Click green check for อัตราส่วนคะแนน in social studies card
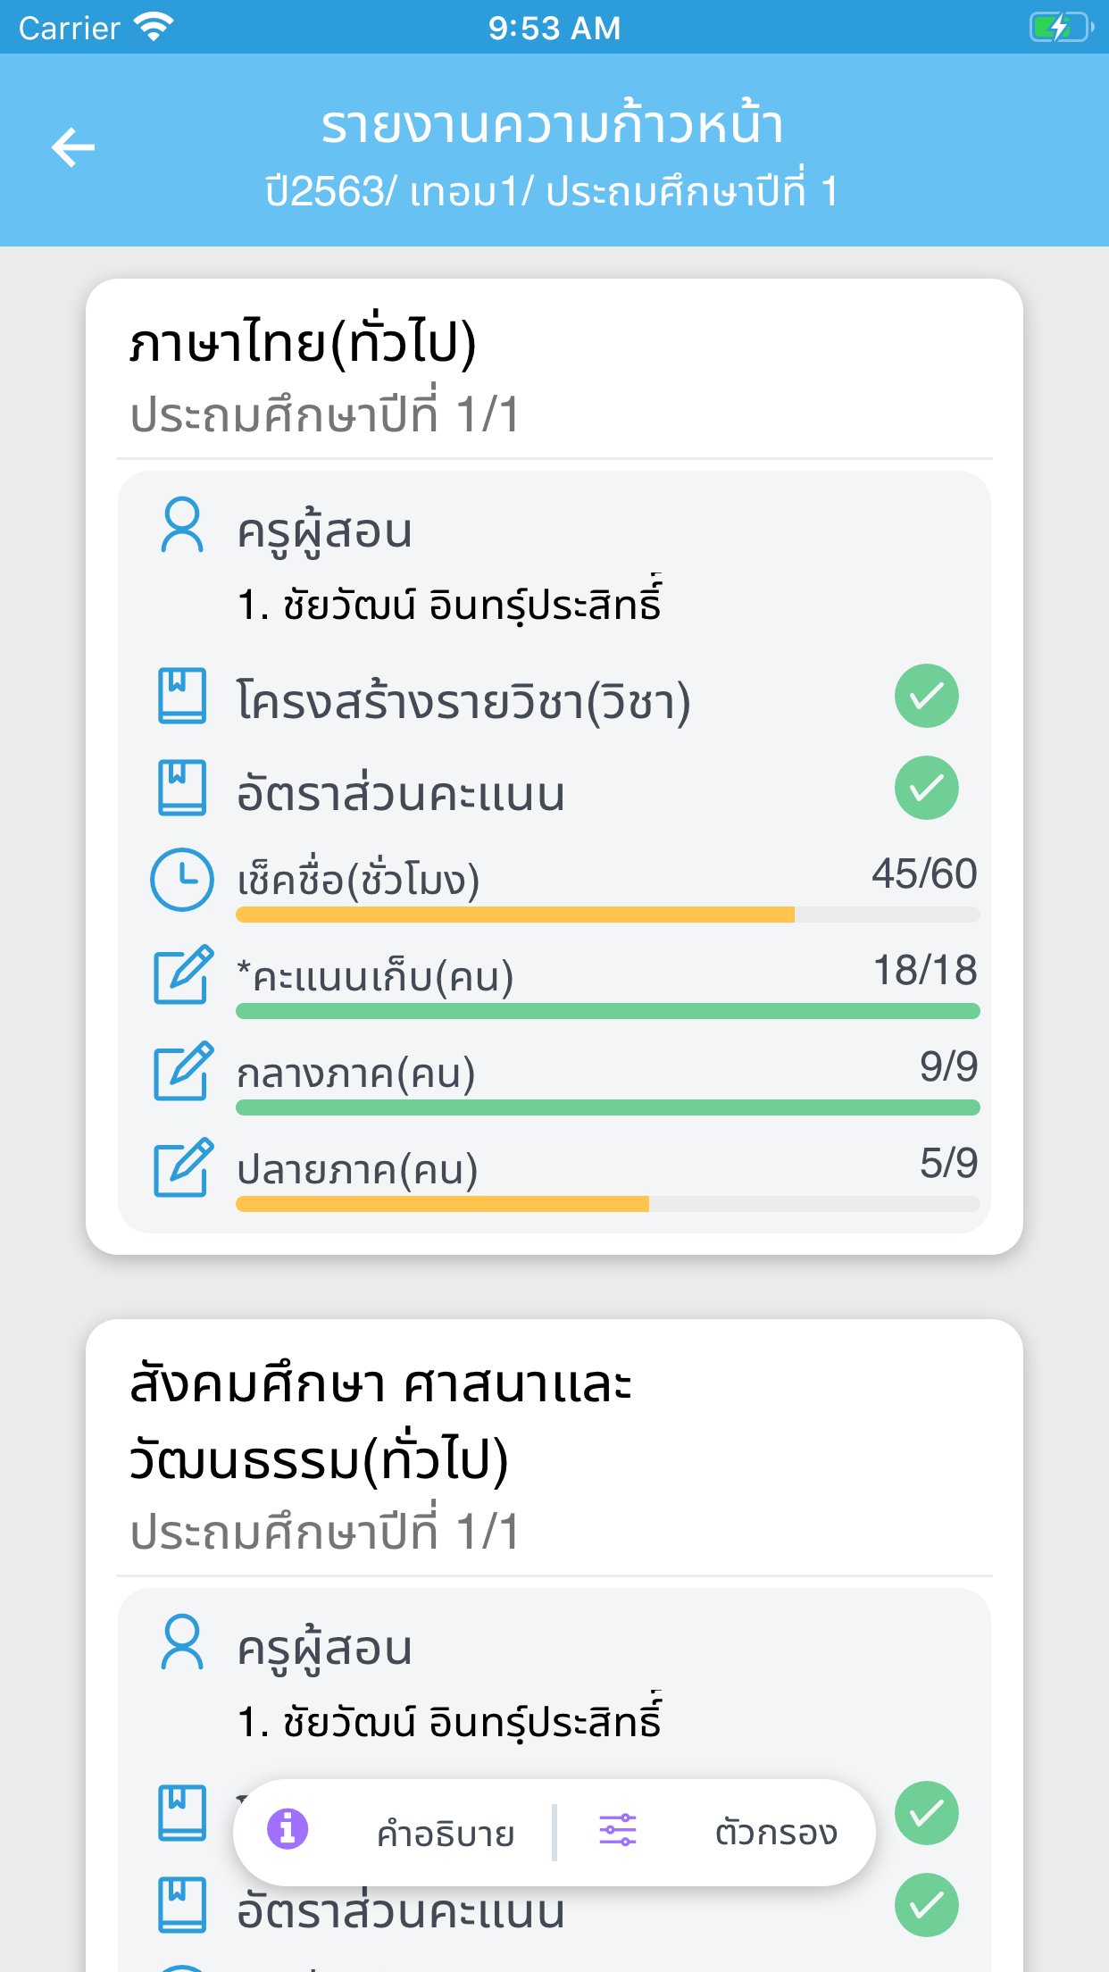The image size is (1109, 1972). pyautogui.click(x=926, y=1905)
